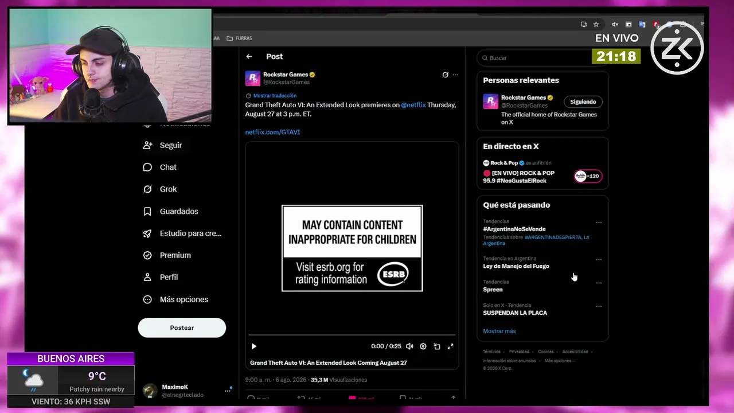734x413 pixels.
Task: Open the red extension icon with badge
Action: pyautogui.click(x=657, y=25)
